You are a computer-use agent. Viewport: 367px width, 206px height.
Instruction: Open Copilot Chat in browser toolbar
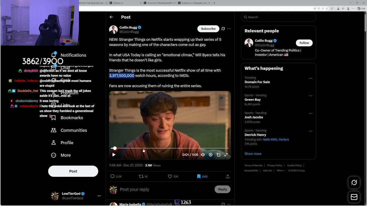pos(361,9)
